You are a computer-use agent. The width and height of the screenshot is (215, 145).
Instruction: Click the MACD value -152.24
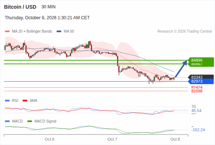[198, 130]
